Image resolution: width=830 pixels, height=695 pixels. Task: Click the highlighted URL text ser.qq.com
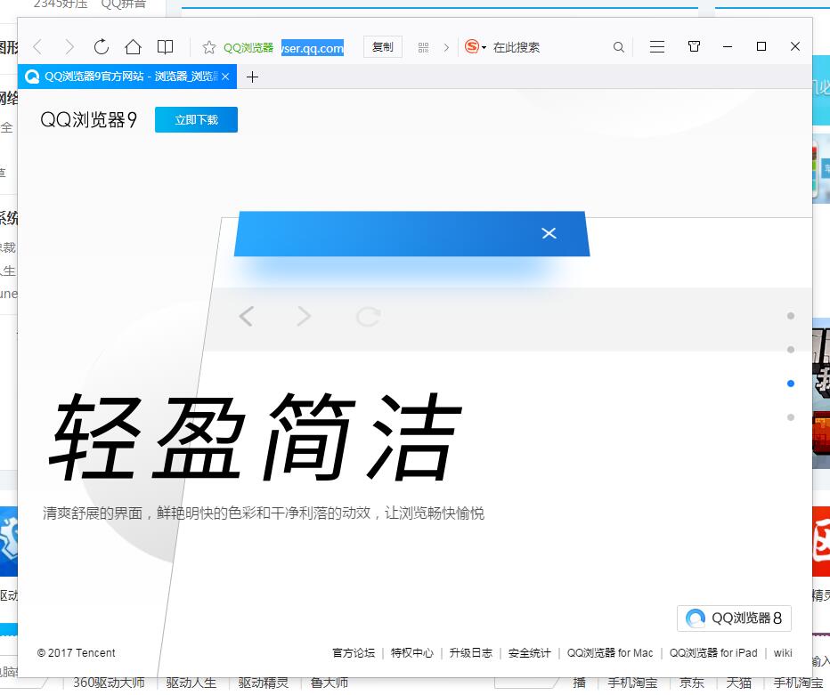click(313, 48)
